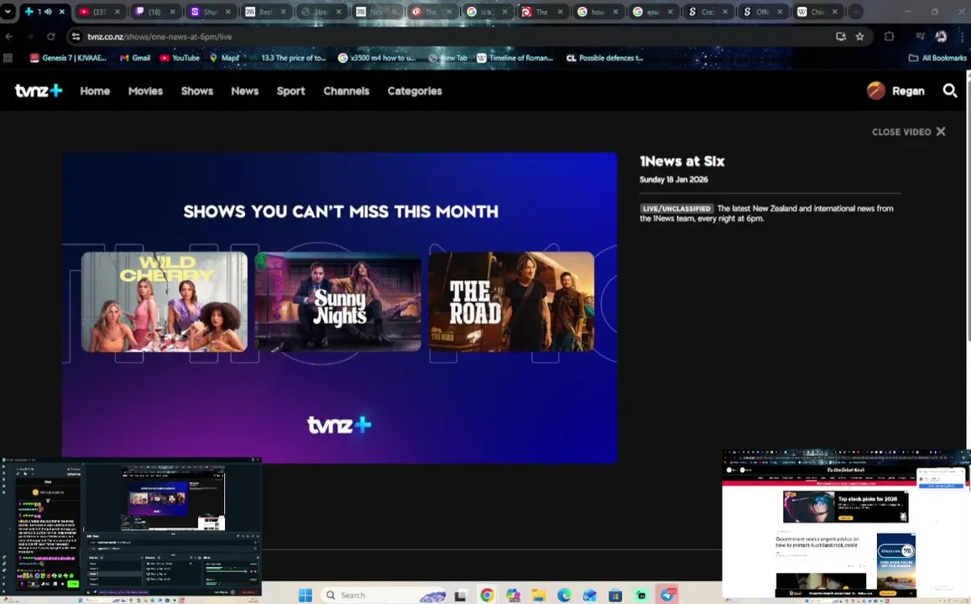Open File Explorer on the taskbar
The height and width of the screenshot is (604, 971).
(539, 596)
